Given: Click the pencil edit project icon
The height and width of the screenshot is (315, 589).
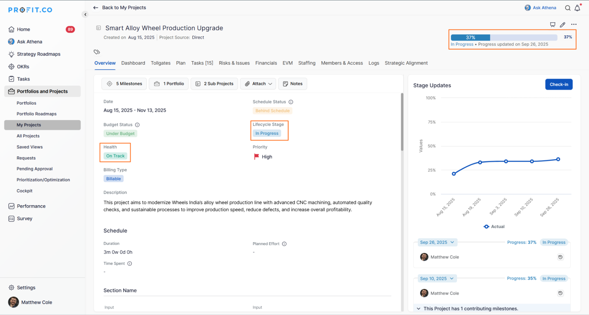Looking at the screenshot, I should point(562,25).
